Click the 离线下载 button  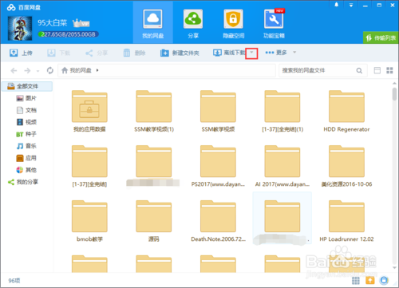(229, 53)
